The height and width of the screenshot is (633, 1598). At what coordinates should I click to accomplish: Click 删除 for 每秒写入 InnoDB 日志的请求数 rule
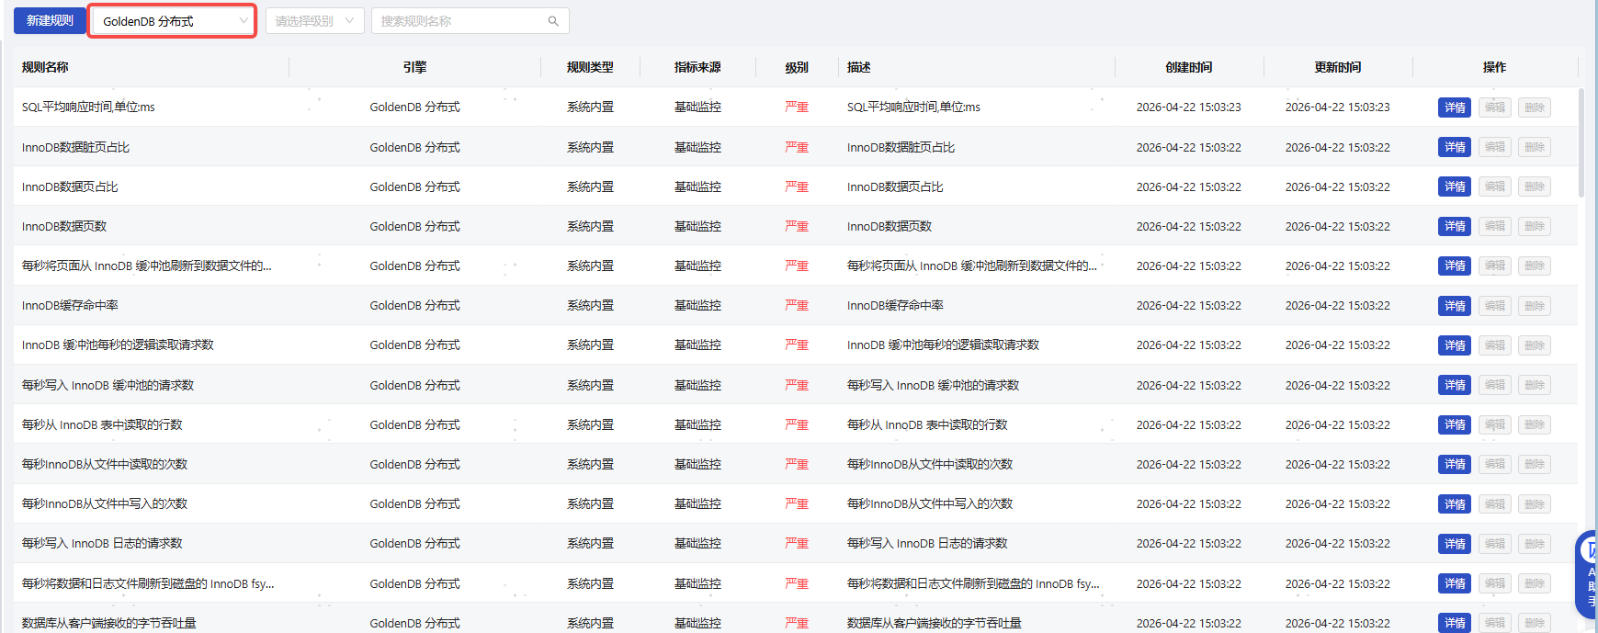click(1535, 544)
